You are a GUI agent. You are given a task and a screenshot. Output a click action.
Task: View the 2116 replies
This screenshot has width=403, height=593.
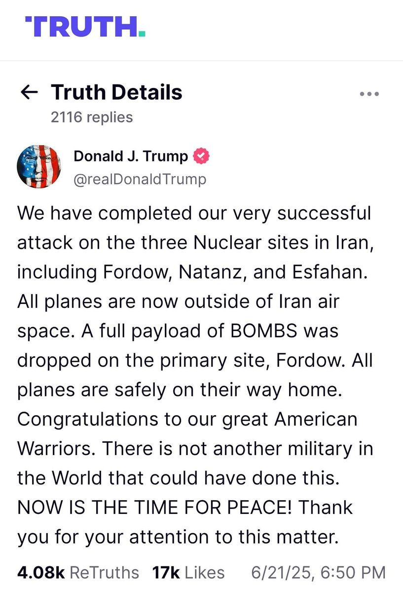(x=92, y=117)
